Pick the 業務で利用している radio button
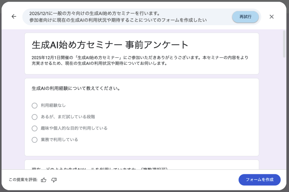289x192 pixels. click(x=34, y=140)
